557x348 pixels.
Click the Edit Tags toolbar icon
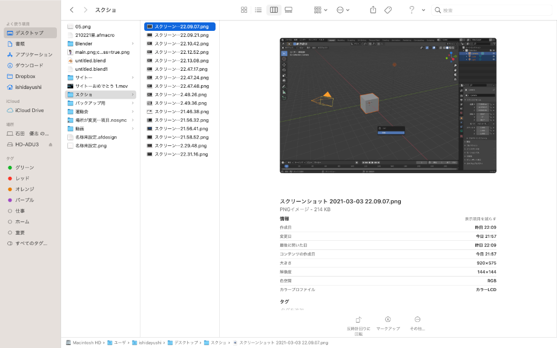tap(388, 10)
